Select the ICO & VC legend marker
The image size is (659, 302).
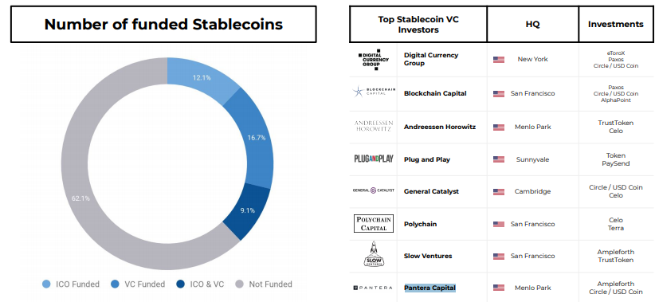(x=181, y=284)
